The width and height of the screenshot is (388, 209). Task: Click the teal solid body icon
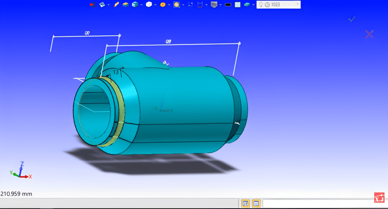pyautogui.click(x=247, y=5)
